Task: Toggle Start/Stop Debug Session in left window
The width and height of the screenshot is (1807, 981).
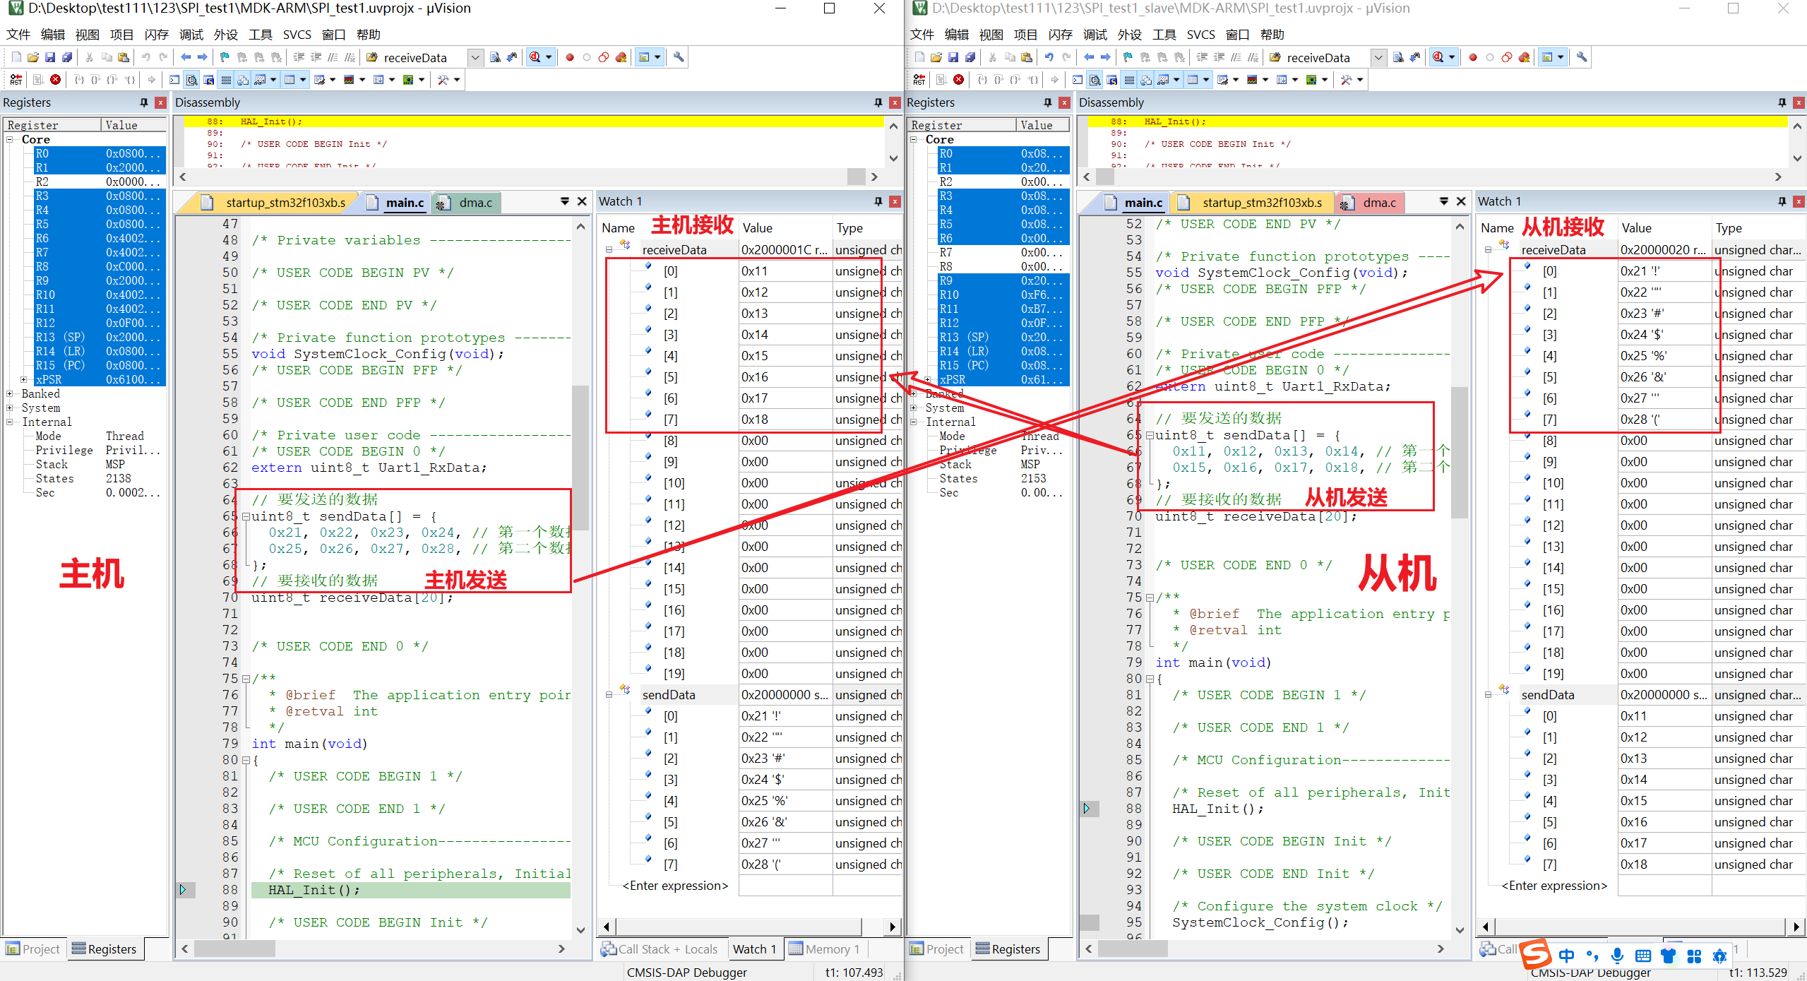Action: pyautogui.click(x=535, y=57)
